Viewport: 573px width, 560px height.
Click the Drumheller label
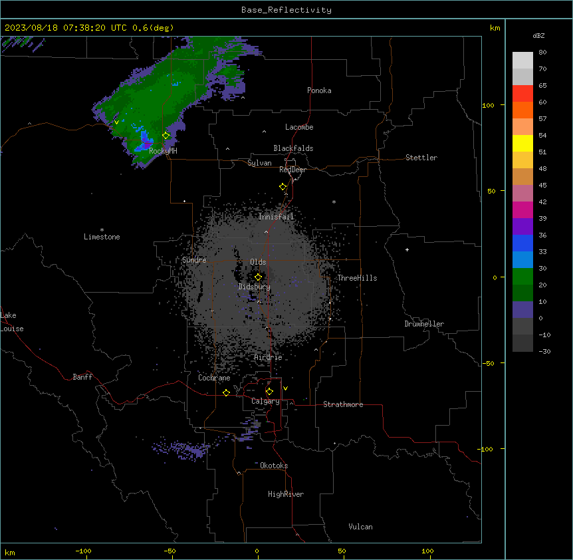click(424, 324)
